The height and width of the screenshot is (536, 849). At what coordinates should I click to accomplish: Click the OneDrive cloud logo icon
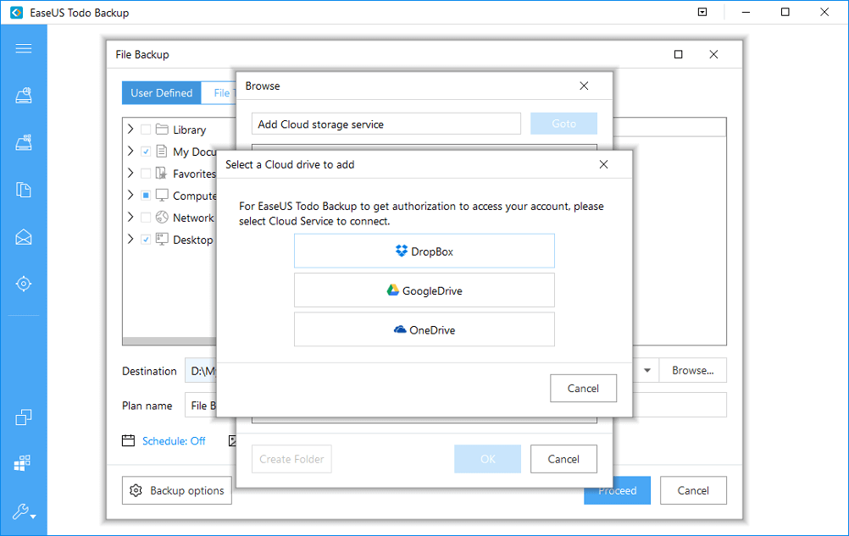click(x=400, y=329)
